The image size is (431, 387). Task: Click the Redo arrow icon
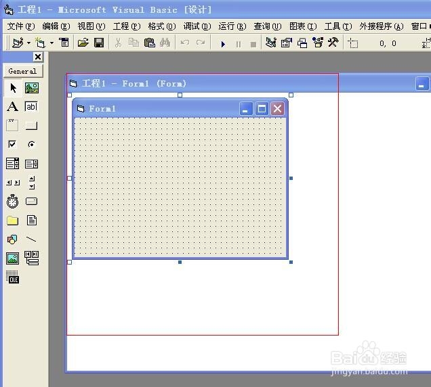pos(201,43)
